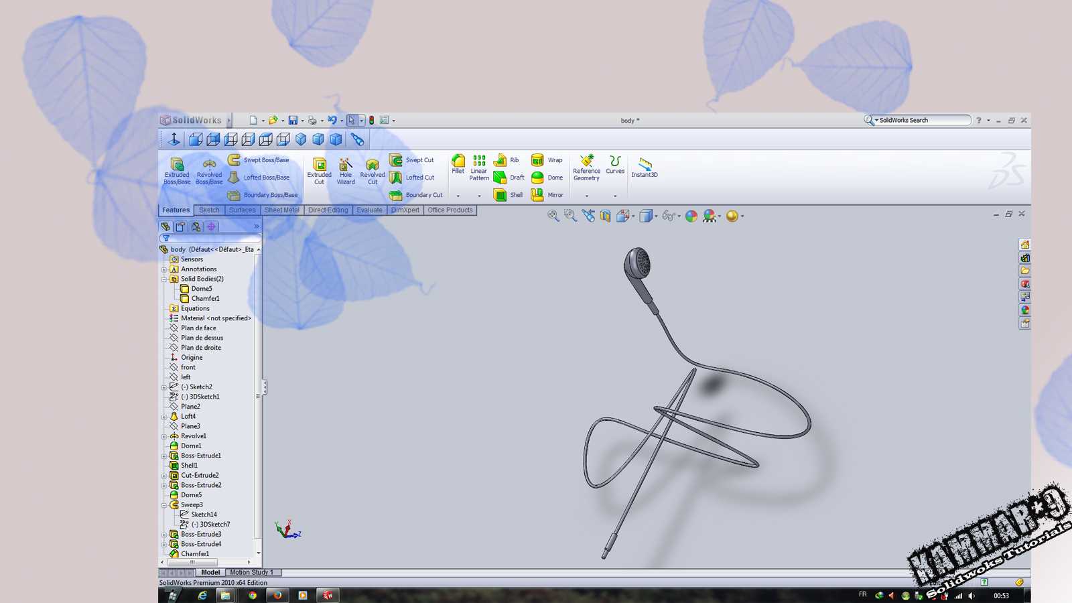Switch to the ConfigurationManager panel tab

(196, 226)
